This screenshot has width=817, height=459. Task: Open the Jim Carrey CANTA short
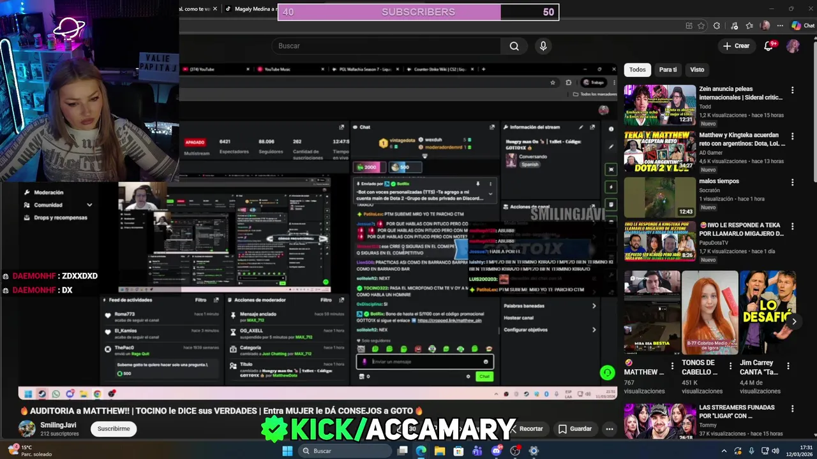[x=768, y=312]
